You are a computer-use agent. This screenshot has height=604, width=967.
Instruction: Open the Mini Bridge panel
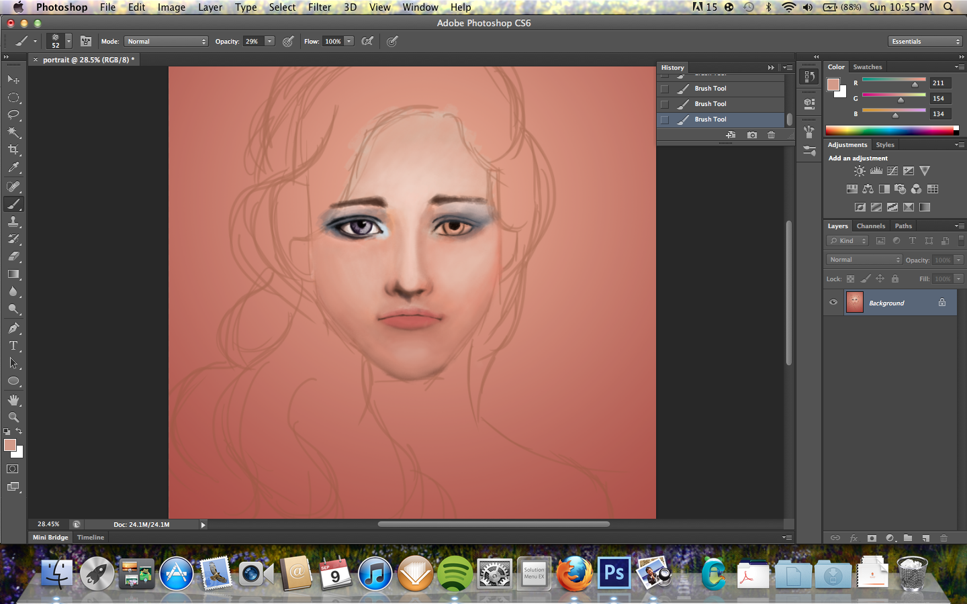tap(50, 537)
